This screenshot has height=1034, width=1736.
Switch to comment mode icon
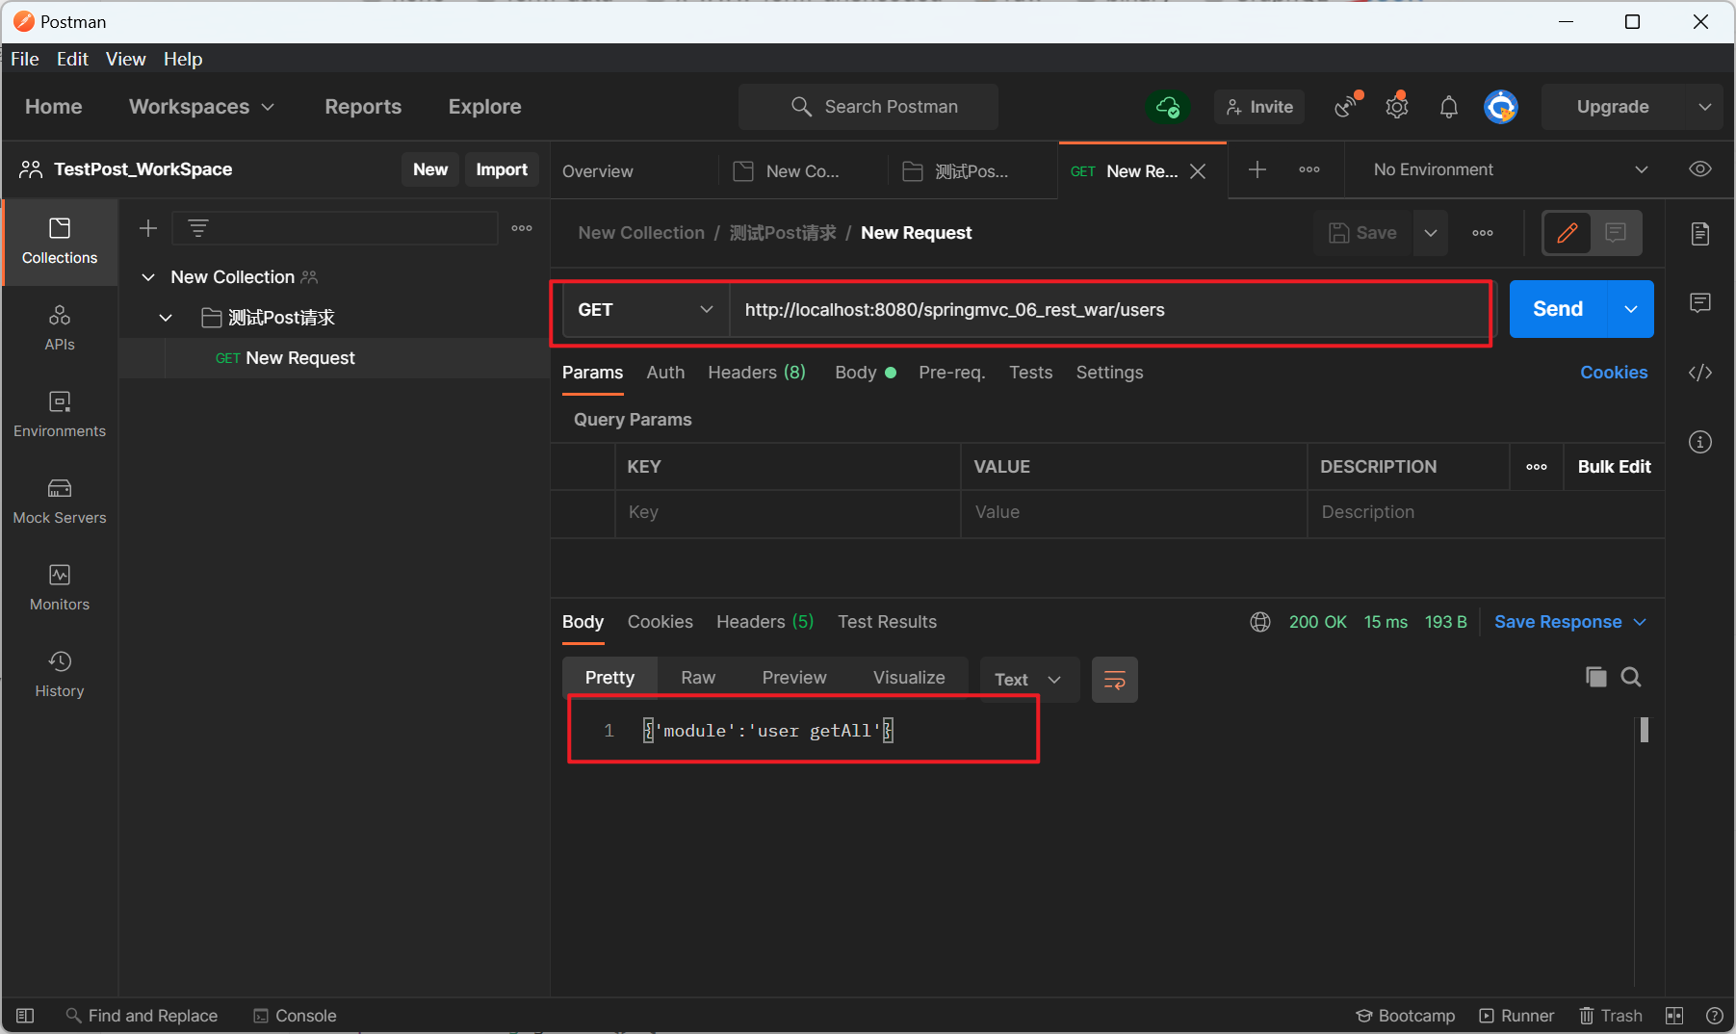coord(1616,232)
